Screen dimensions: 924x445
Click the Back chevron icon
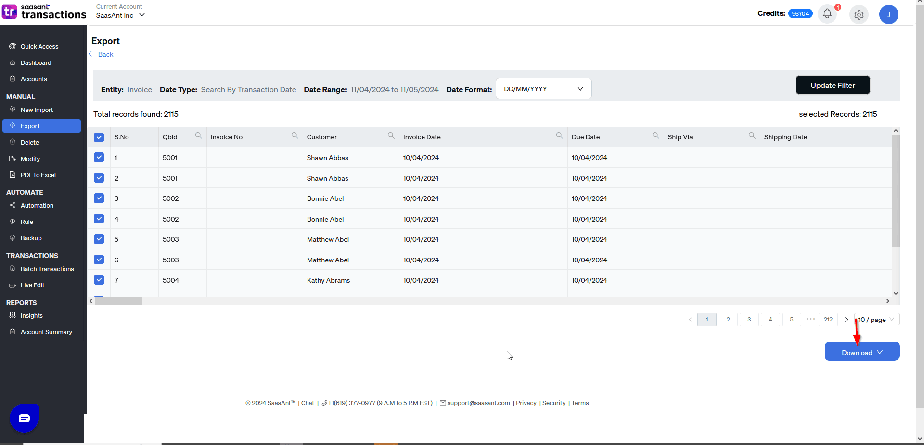(x=90, y=54)
